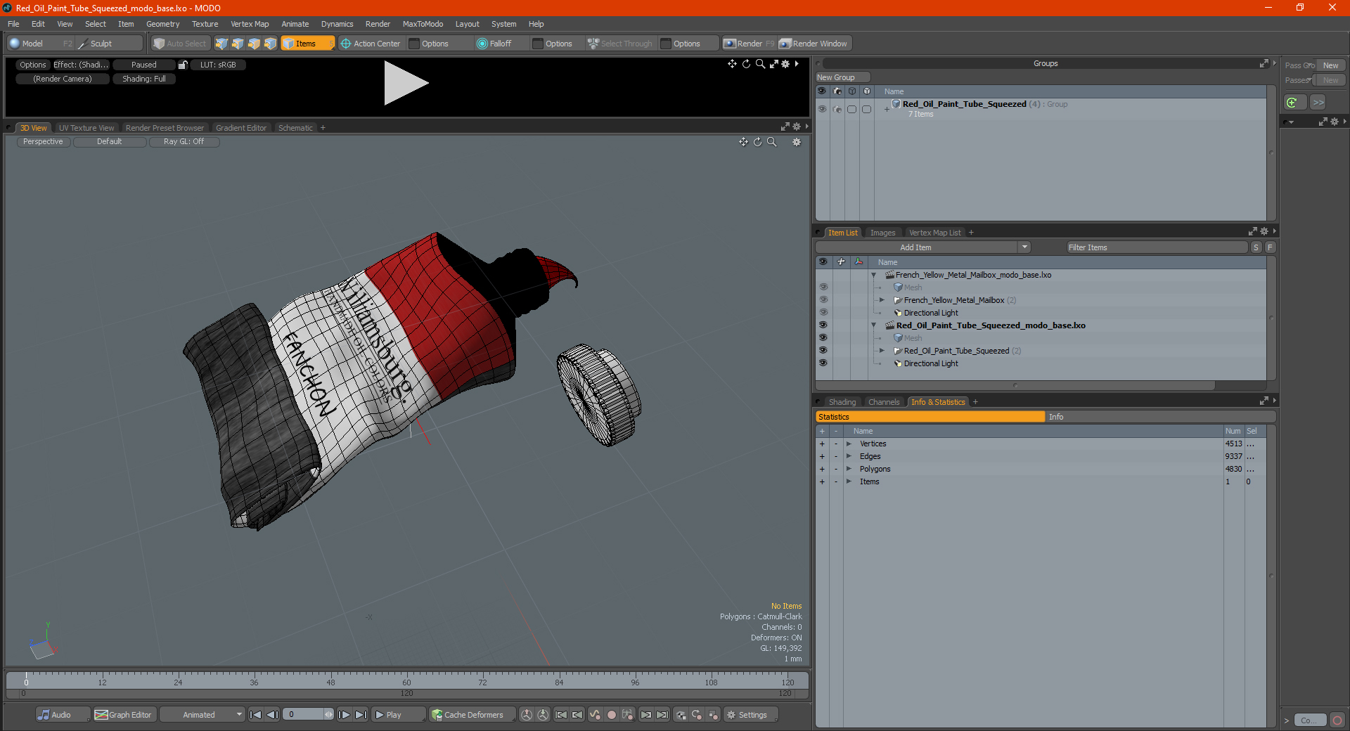
Task: Click the Select Through tool
Action: [620, 44]
